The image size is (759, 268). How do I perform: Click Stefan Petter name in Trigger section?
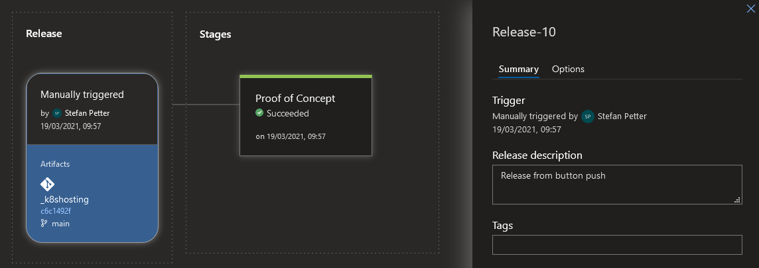click(x=622, y=116)
